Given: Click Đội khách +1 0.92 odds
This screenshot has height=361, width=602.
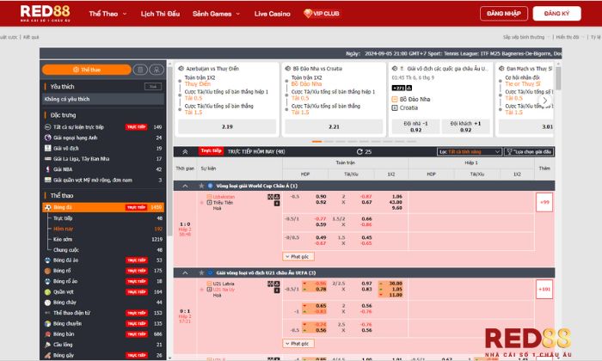Looking at the screenshot, I should [x=465, y=126].
